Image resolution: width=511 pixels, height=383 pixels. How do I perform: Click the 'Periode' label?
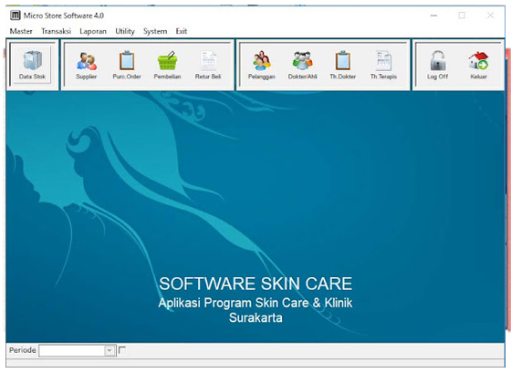[23, 350]
